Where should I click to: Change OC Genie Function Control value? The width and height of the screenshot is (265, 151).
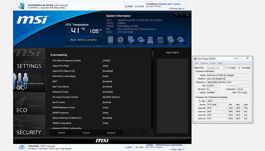coord(111,97)
